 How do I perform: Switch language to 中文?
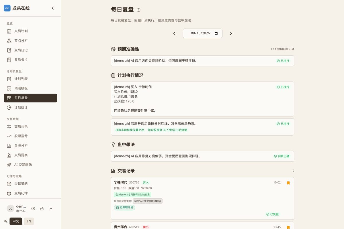click(16, 221)
